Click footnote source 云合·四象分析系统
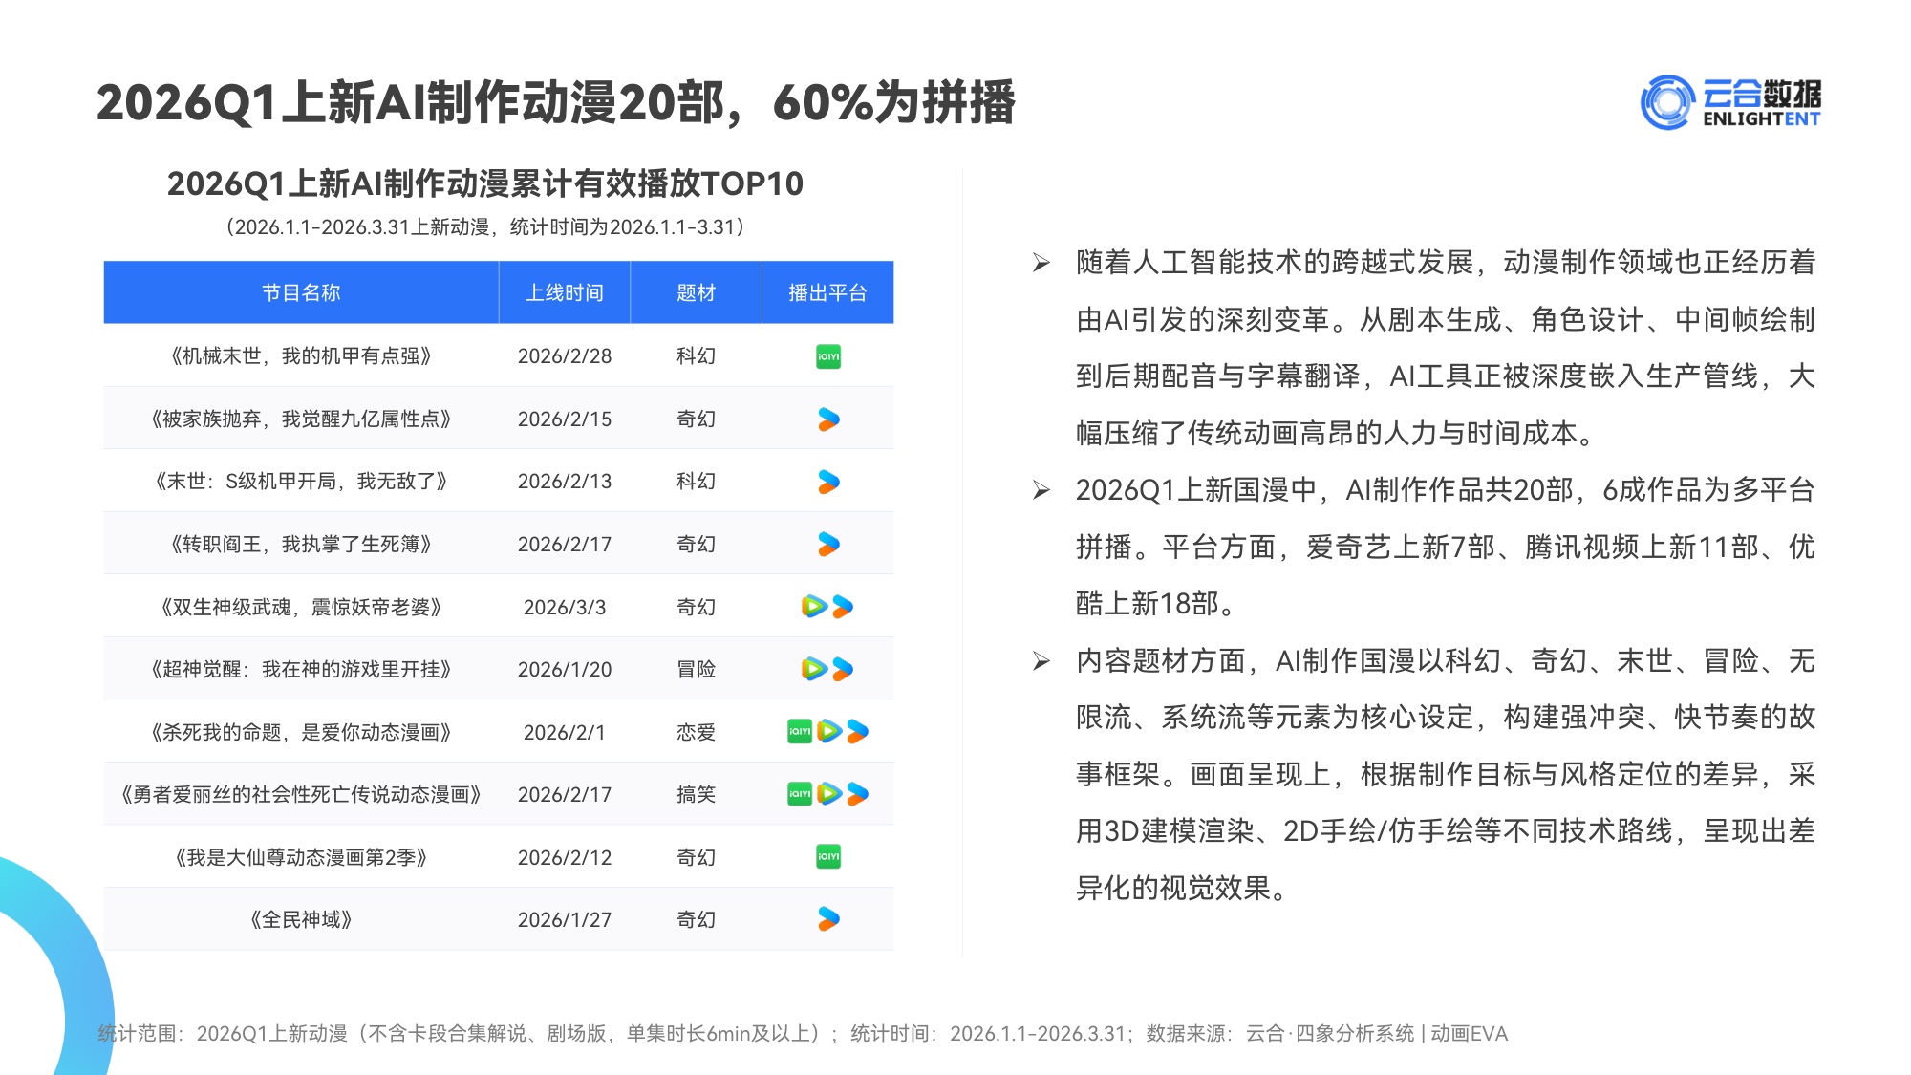Screen dimensions: 1911x1075 pos(1330,1033)
